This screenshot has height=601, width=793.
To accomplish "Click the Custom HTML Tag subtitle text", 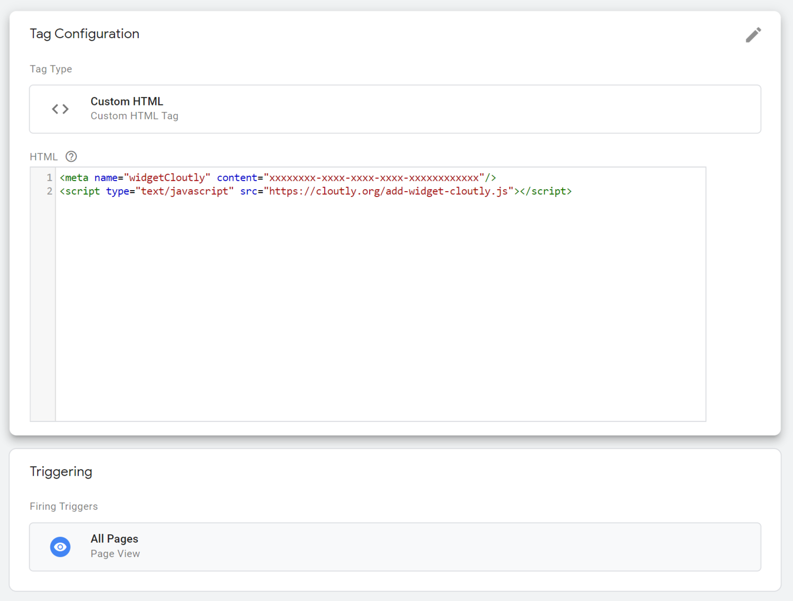I will [x=134, y=116].
